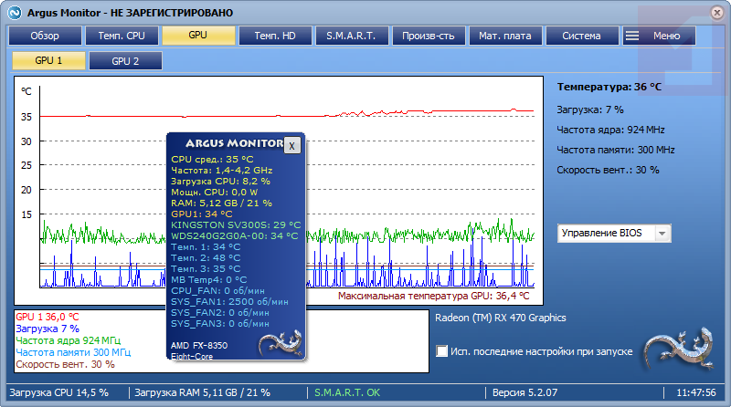The width and height of the screenshot is (731, 407).
Task: Click the Частота памяти: 300 MHz reading
Action: (x=616, y=150)
